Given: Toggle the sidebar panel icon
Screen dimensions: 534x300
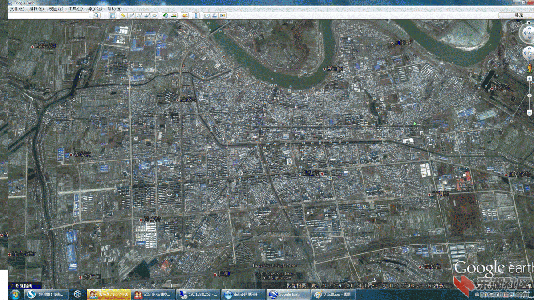Looking at the screenshot, I should click(x=112, y=16).
